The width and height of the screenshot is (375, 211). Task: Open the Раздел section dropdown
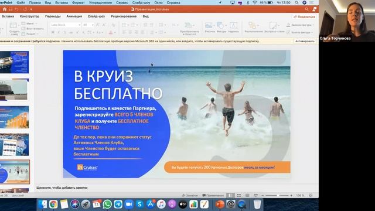30,34
